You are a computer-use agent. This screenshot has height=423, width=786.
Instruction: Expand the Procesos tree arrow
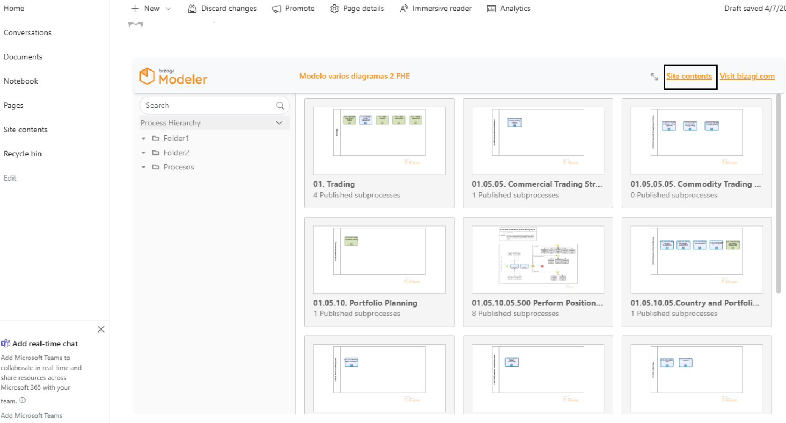coord(143,167)
